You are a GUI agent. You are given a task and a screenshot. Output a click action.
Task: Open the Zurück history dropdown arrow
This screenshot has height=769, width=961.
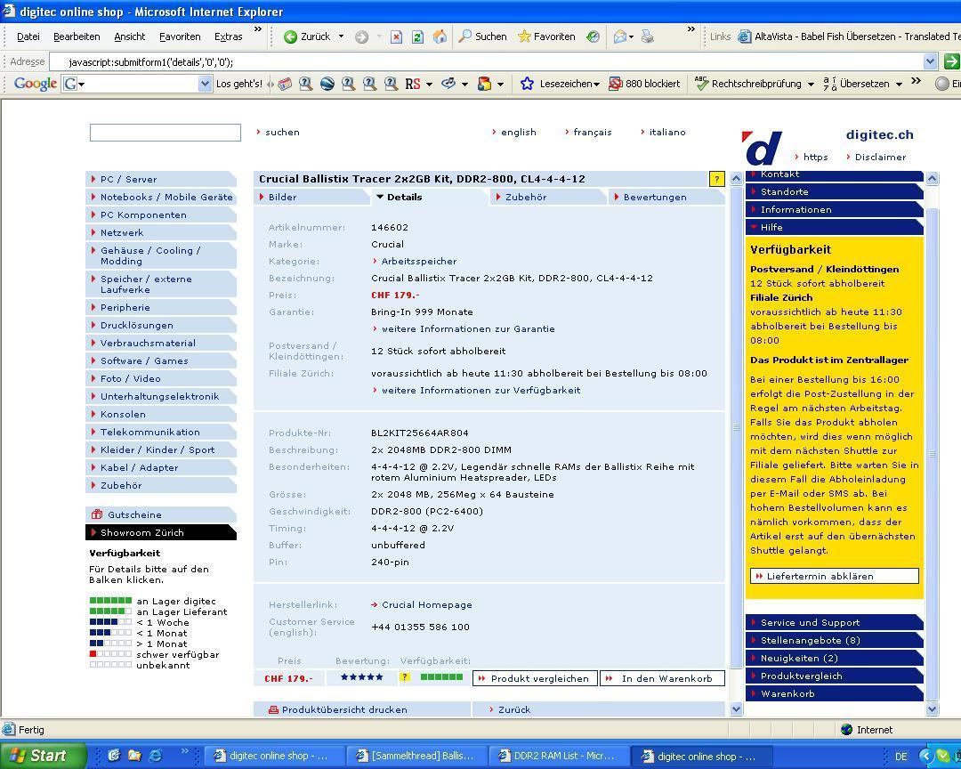point(342,36)
